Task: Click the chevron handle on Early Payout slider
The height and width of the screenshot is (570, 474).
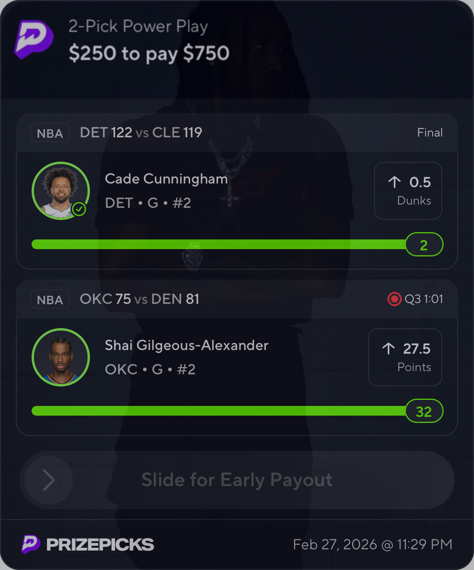Action: (x=49, y=480)
